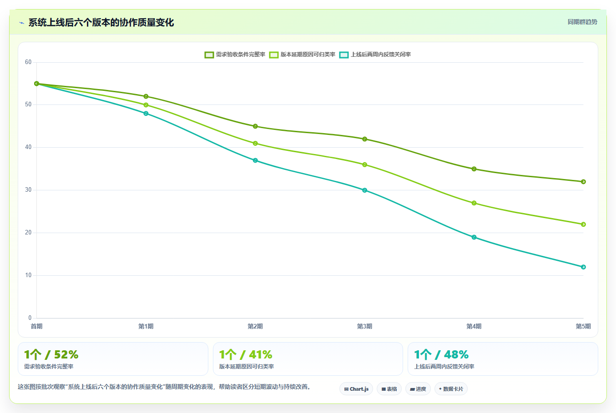Click the dark green 第3期 point at 42
Viewport: 616px width, 413px height.
pyautogui.click(x=365, y=139)
